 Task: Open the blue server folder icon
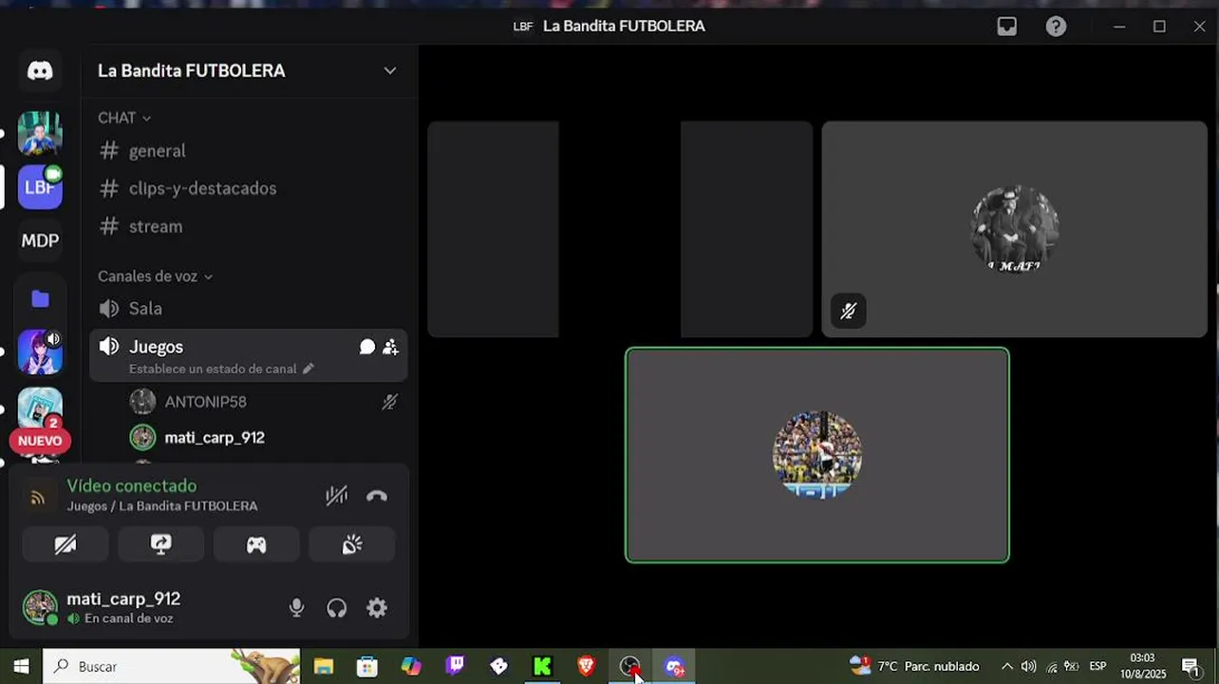pyautogui.click(x=40, y=299)
